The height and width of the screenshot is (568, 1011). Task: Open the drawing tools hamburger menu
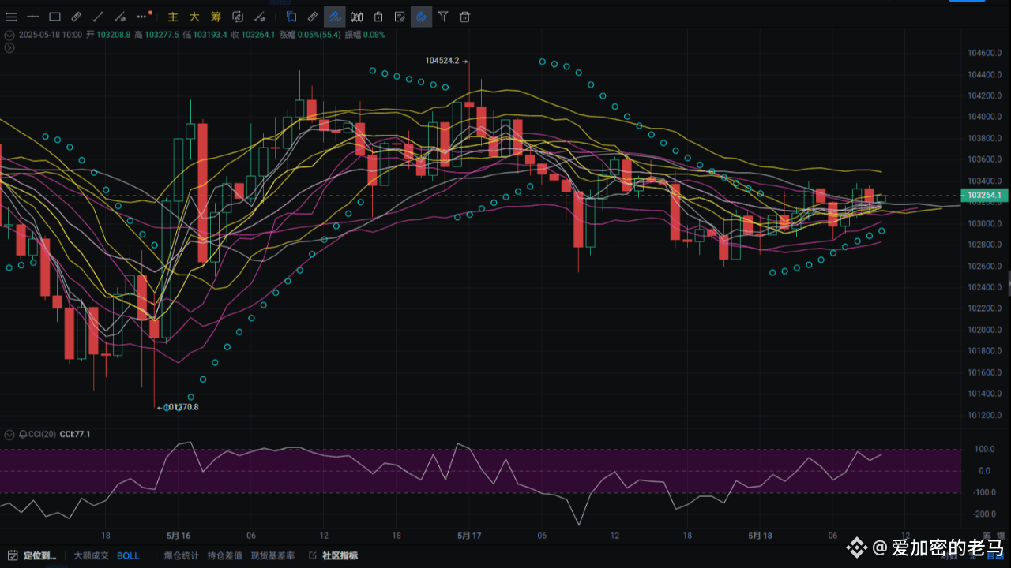(11, 16)
